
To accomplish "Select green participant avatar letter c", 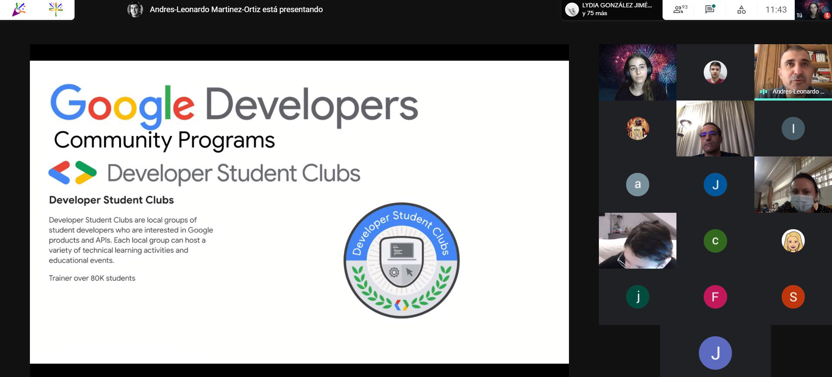I will coord(715,240).
